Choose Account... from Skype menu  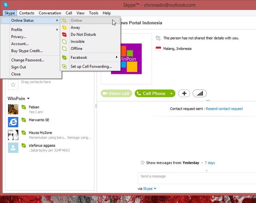coord(20,44)
